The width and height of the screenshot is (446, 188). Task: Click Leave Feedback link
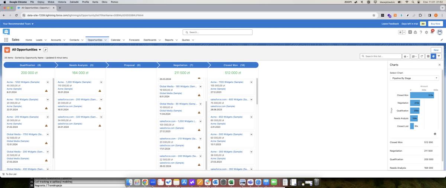coord(390,24)
